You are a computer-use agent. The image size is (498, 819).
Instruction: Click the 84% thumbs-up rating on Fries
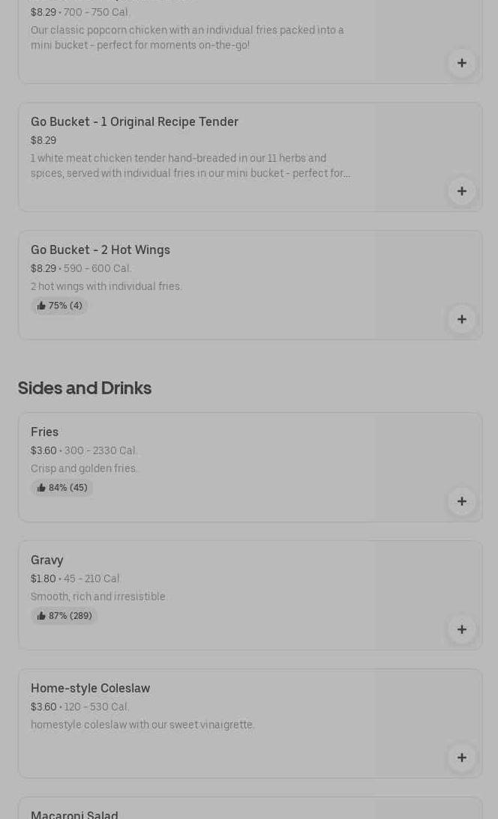tap(62, 488)
